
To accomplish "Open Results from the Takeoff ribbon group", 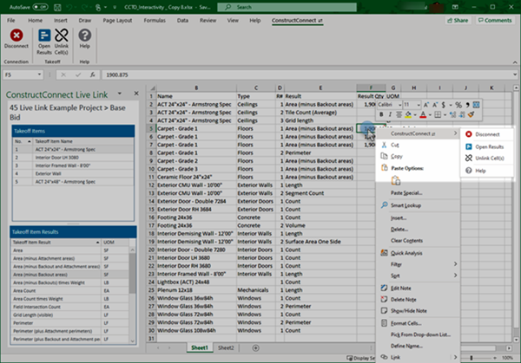I will coord(44,36).
